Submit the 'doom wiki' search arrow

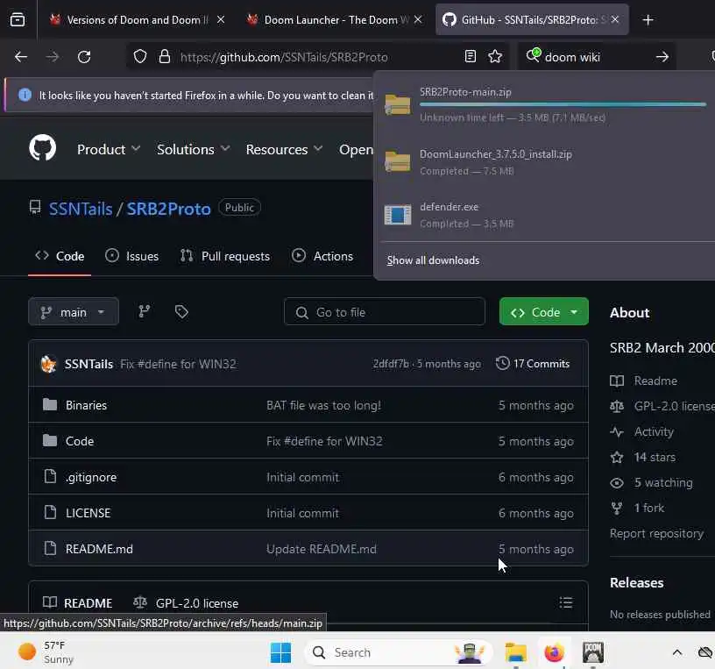click(662, 57)
